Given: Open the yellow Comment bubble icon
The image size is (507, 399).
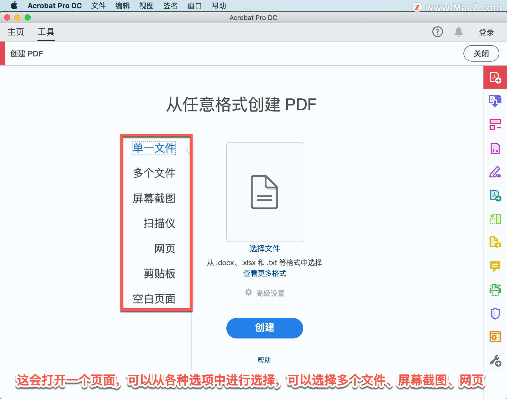Looking at the screenshot, I should coord(495,266).
